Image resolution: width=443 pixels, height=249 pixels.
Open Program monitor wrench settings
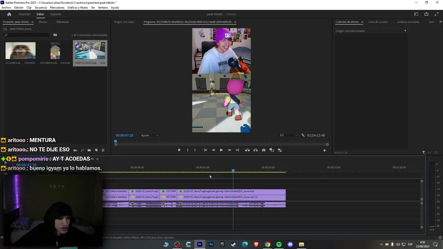point(303,135)
